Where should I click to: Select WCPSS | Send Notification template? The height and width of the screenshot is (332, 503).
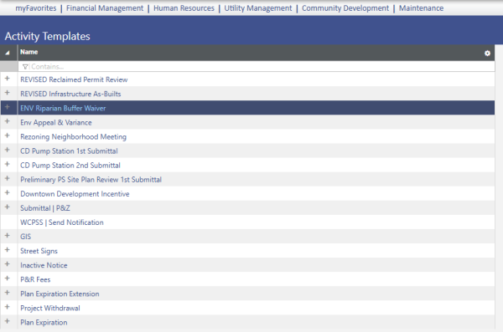pos(61,222)
